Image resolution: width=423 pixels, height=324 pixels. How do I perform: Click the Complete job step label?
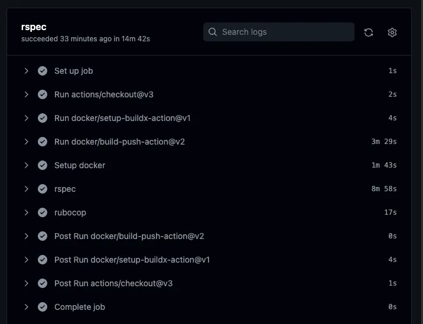click(x=80, y=307)
